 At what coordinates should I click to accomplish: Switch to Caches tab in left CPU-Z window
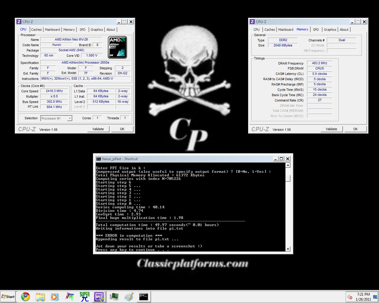(36, 30)
